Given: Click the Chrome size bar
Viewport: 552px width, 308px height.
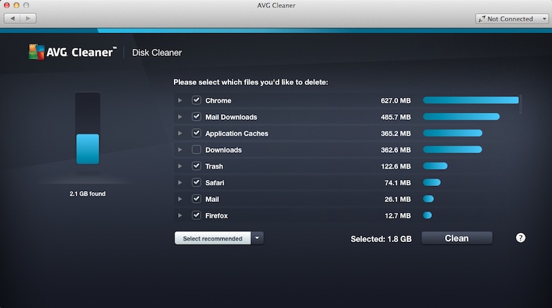Looking at the screenshot, I should pyautogui.click(x=471, y=100).
